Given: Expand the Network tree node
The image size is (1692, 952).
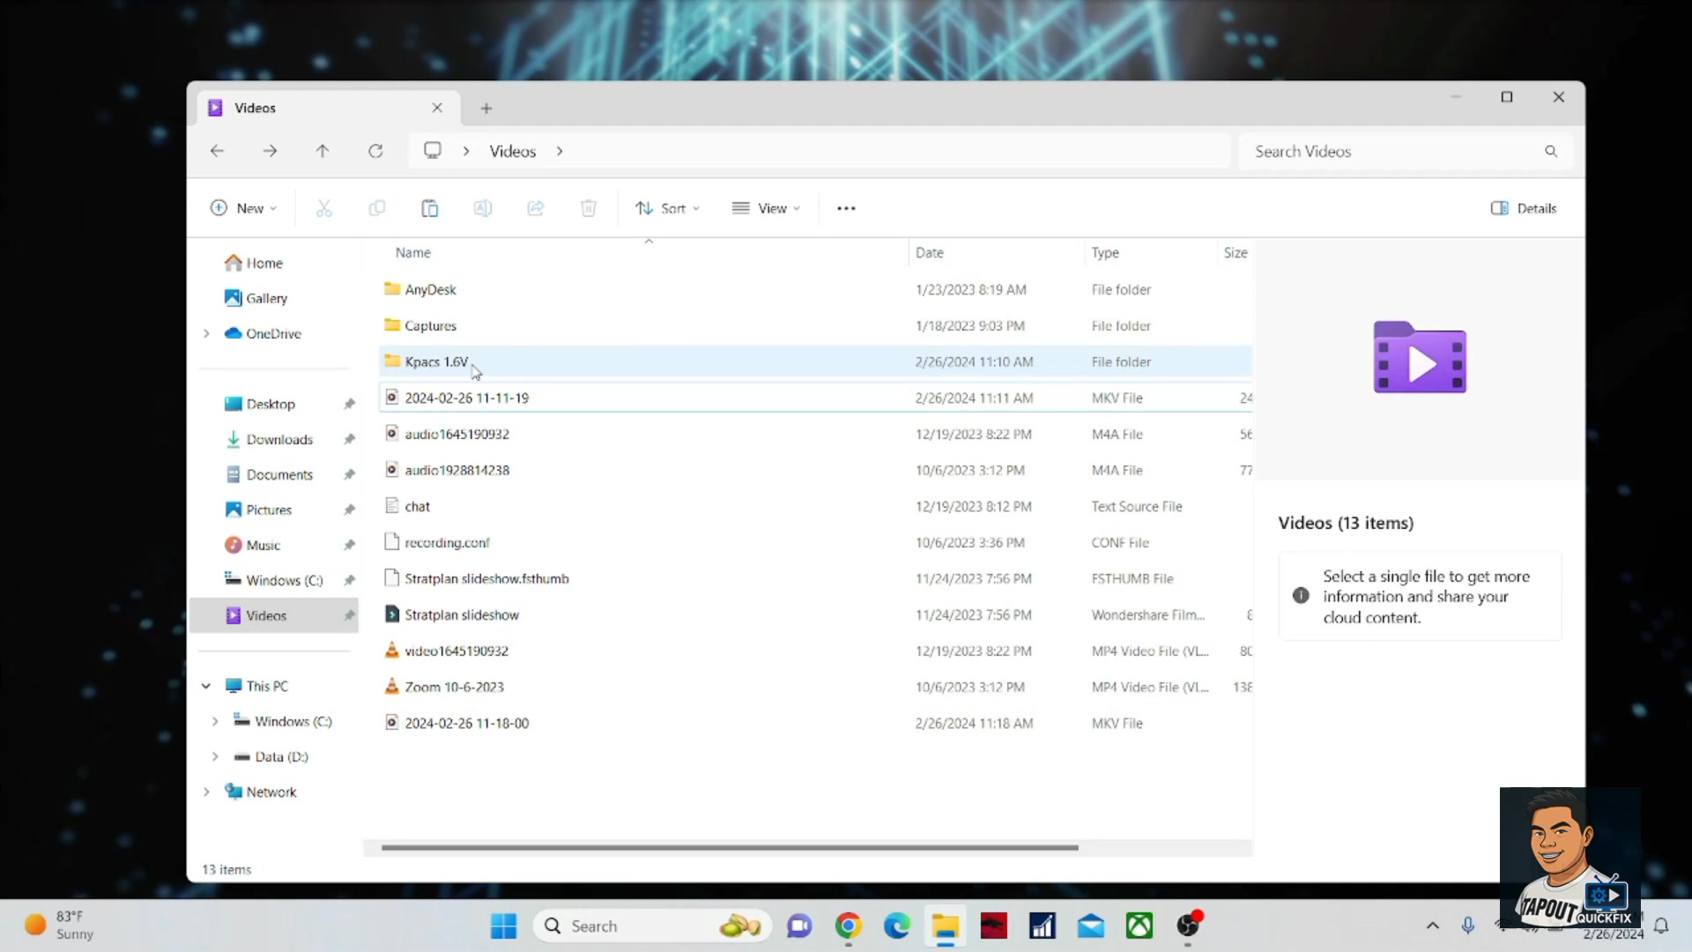Looking at the screenshot, I should pos(206,792).
